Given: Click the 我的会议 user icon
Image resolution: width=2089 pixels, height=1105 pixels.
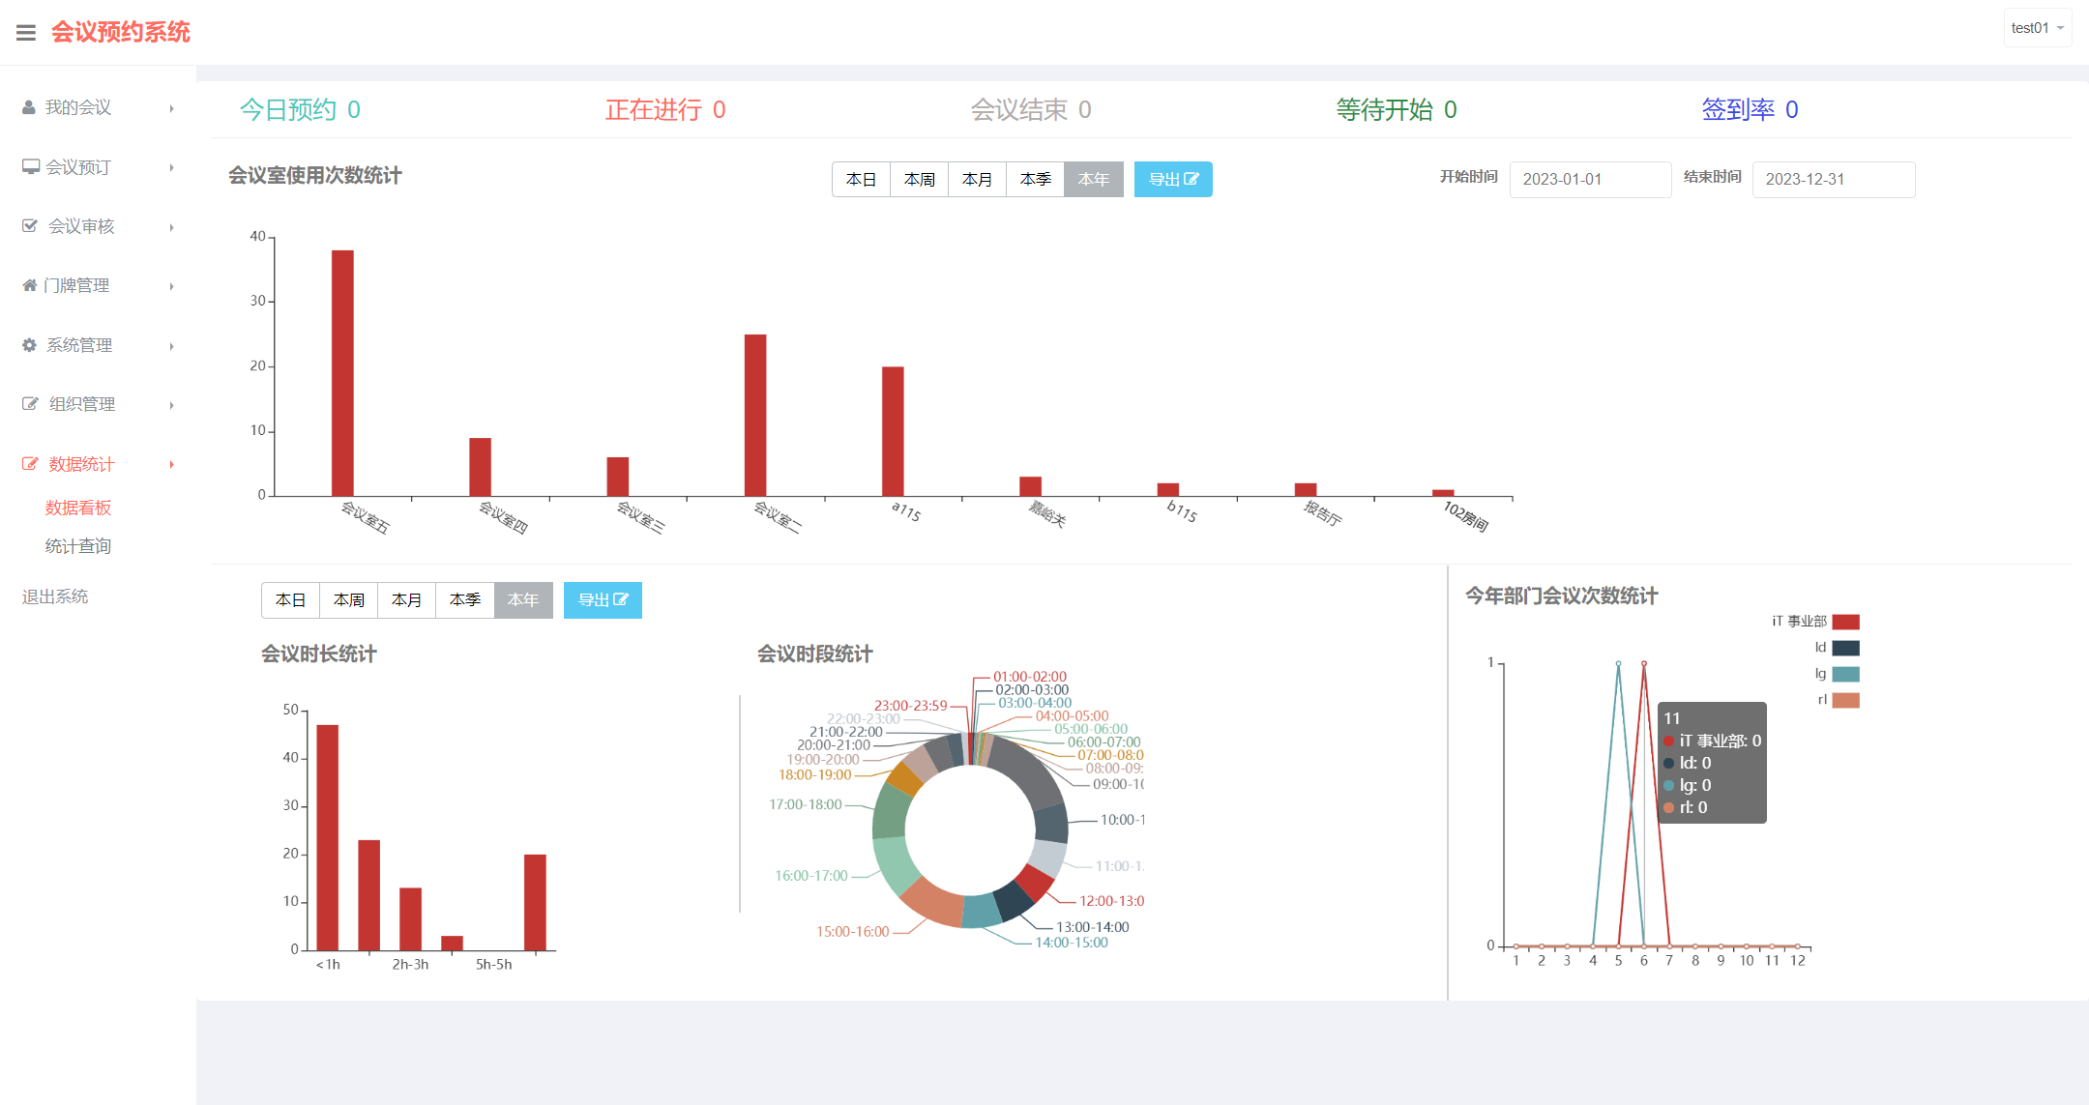Looking at the screenshot, I should (x=29, y=107).
